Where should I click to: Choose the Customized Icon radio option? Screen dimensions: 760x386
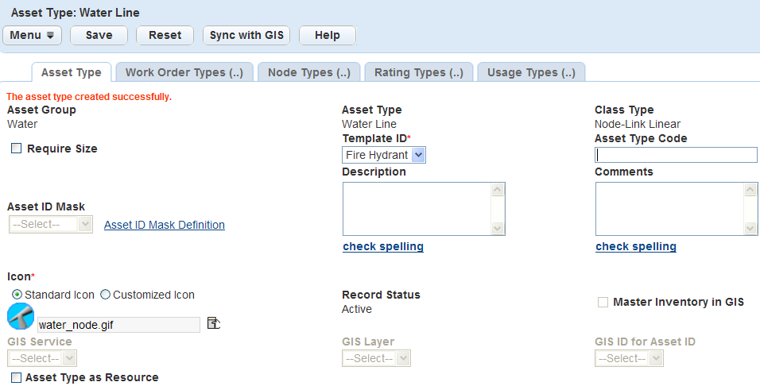point(105,295)
